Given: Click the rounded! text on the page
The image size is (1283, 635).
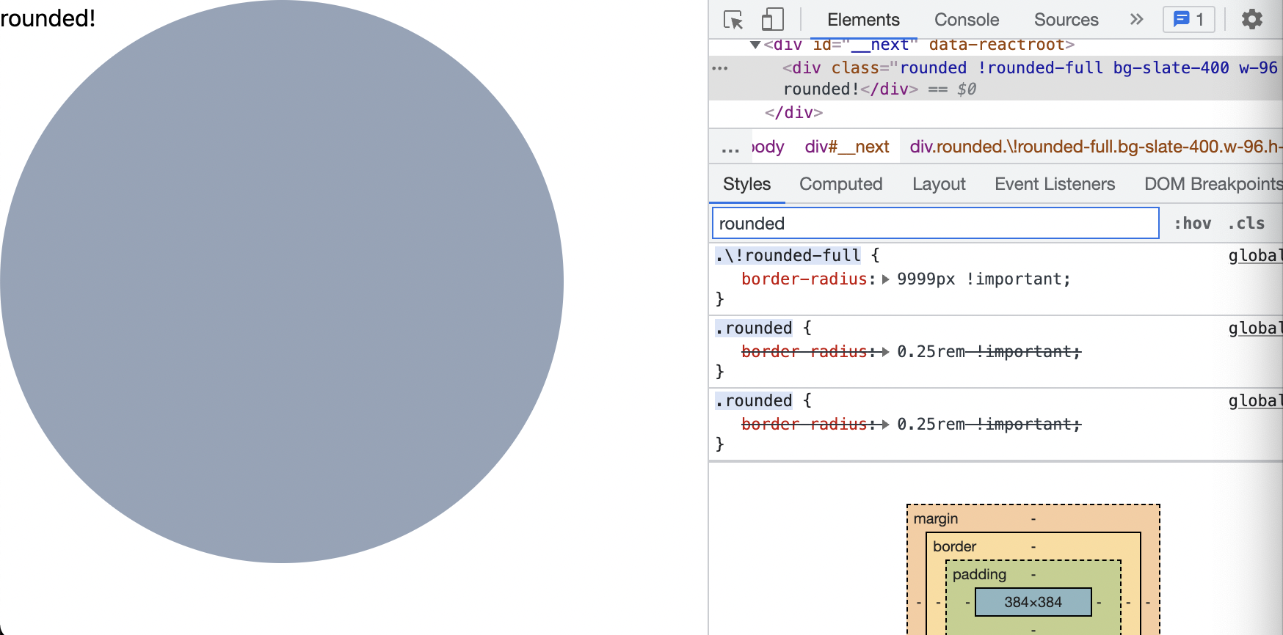Looking at the screenshot, I should (48, 18).
